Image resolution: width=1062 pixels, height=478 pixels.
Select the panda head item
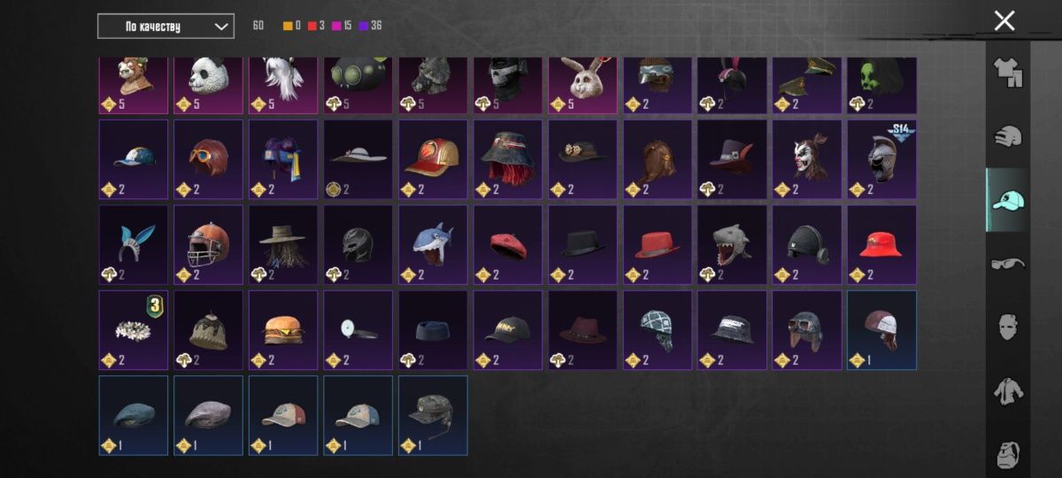tap(208, 86)
